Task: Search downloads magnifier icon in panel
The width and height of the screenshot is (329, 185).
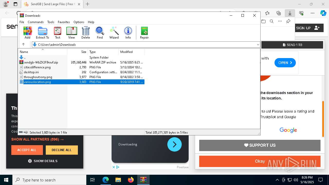Action: click(272, 21)
